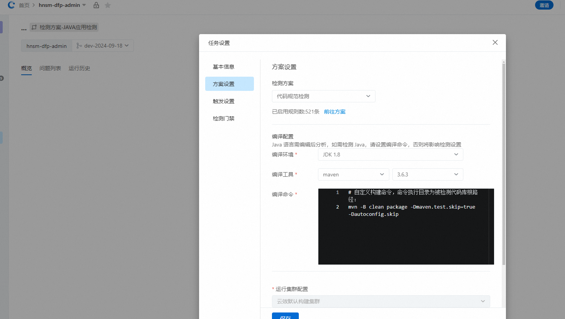Open the JDK 1.8 compile environment dropdown
This screenshot has height=319, width=565.
[x=390, y=155]
